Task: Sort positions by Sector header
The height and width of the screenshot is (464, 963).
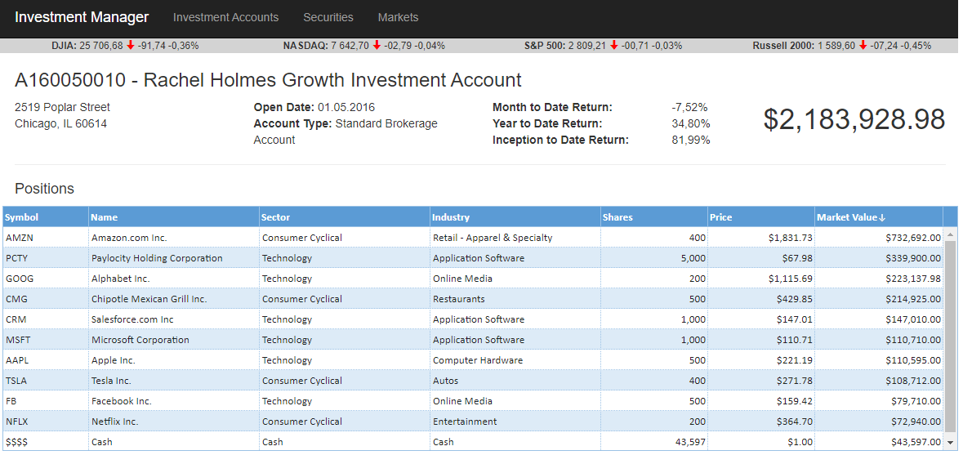Action: tap(345, 217)
